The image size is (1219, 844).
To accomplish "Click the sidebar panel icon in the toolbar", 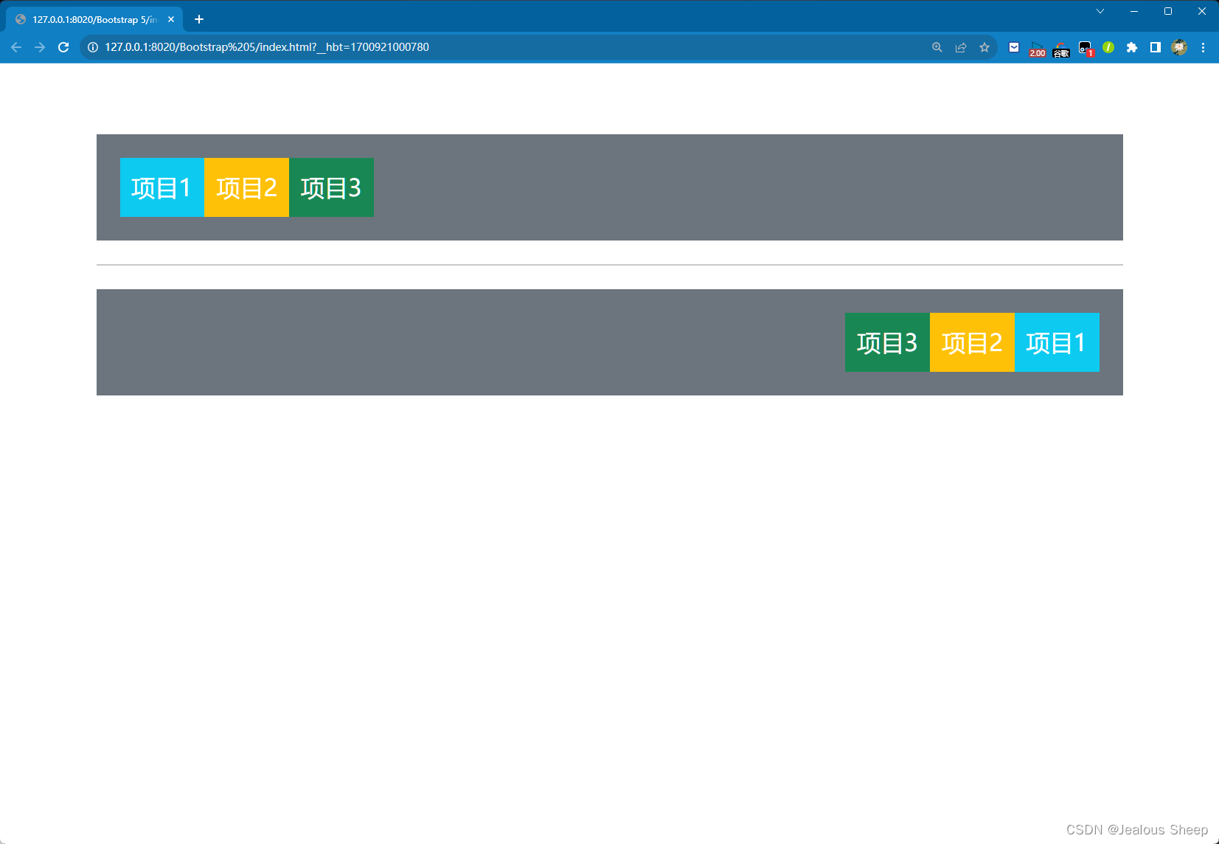I will coord(1156,47).
